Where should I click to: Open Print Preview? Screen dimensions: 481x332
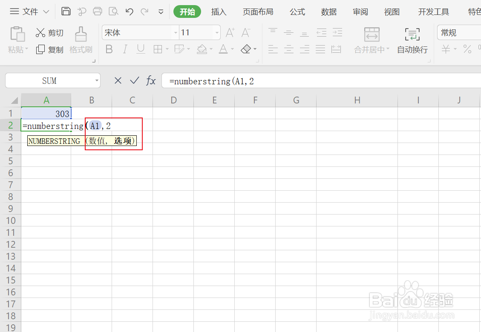(113, 11)
